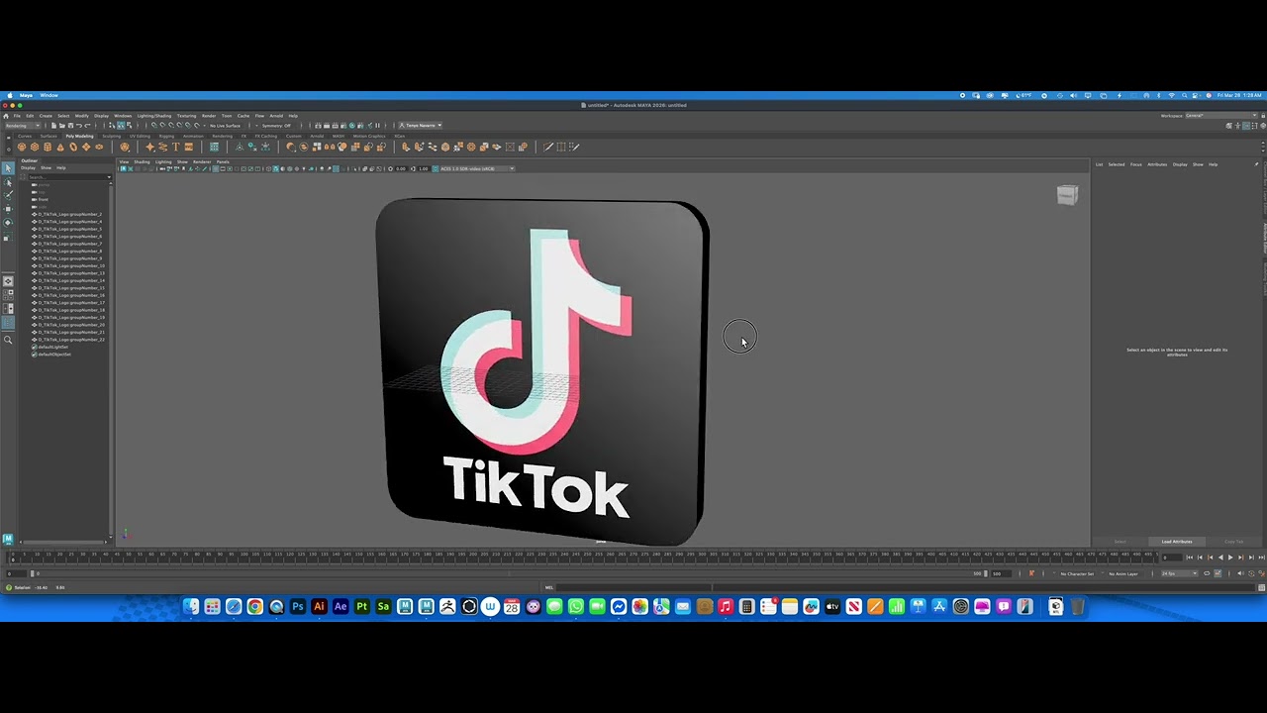
Task: Toggle Symmetry Off setting in status line
Action: click(x=276, y=126)
